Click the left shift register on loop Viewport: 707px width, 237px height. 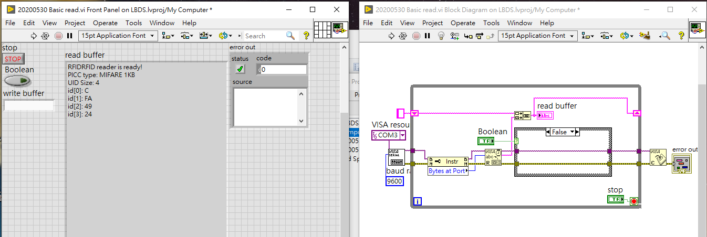[415, 113]
